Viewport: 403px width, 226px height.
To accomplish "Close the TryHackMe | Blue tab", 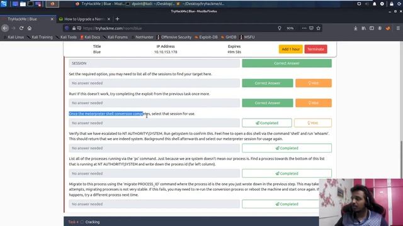I will (52, 19).
